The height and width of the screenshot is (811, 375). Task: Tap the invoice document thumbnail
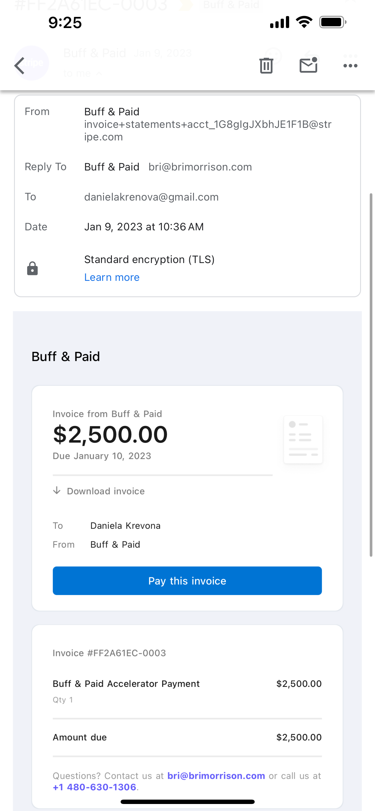(x=303, y=439)
